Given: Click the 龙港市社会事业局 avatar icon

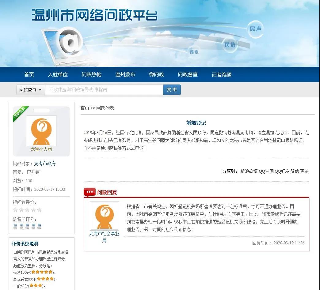Looking at the screenshot, I should (104, 216).
